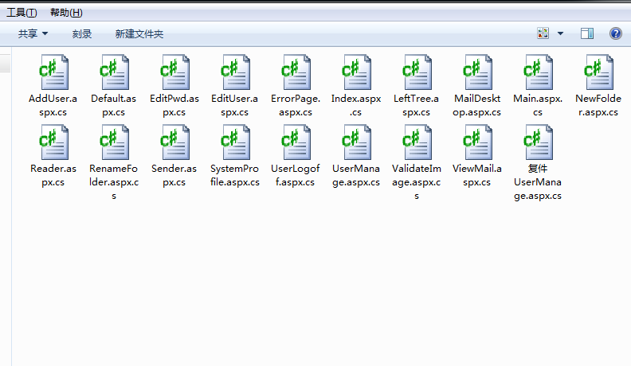The height and width of the screenshot is (366, 631).
Task: Click the MailDesktop.aspx.cs file name text
Action: coord(477,105)
